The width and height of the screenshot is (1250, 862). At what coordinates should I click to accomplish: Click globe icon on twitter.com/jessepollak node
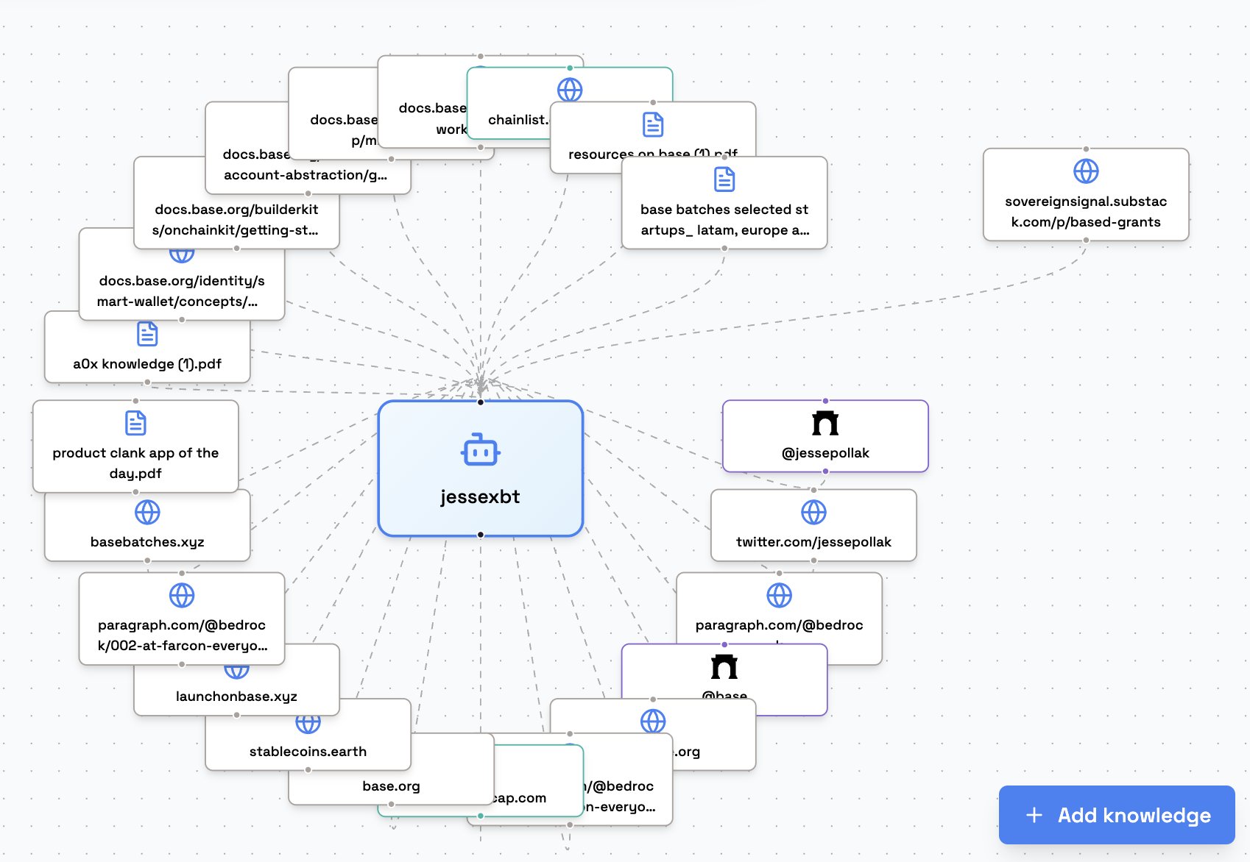[x=813, y=512]
